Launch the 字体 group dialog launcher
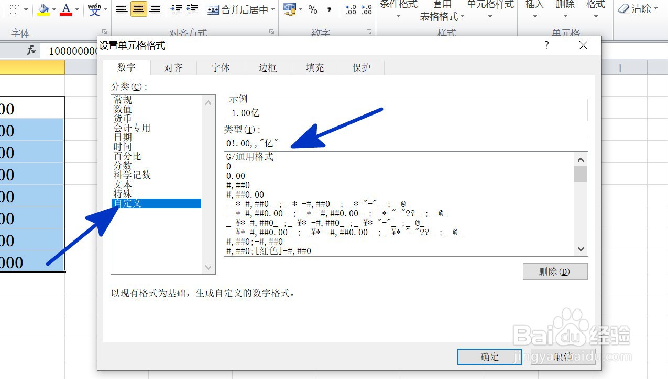 pyautogui.click(x=104, y=32)
